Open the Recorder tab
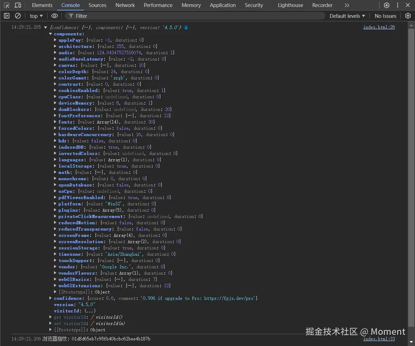Viewport: 415px width, 346px height. coord(322,5)
